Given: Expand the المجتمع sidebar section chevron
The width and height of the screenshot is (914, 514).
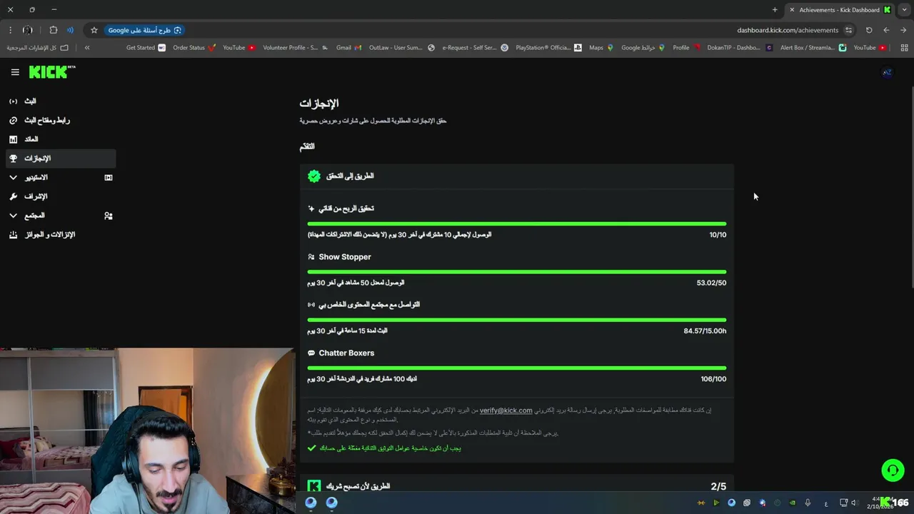Looking at the screenshot, I should coord(13,216).
